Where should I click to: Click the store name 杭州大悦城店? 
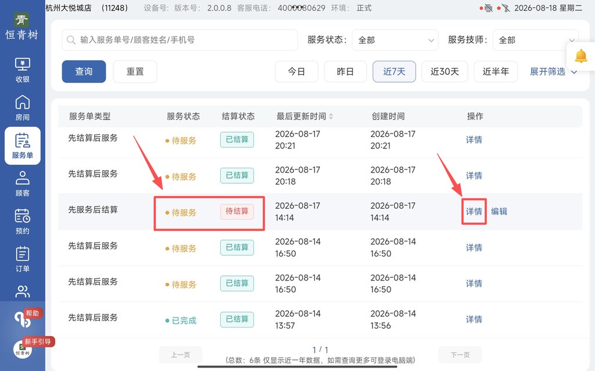click(69, 8)
